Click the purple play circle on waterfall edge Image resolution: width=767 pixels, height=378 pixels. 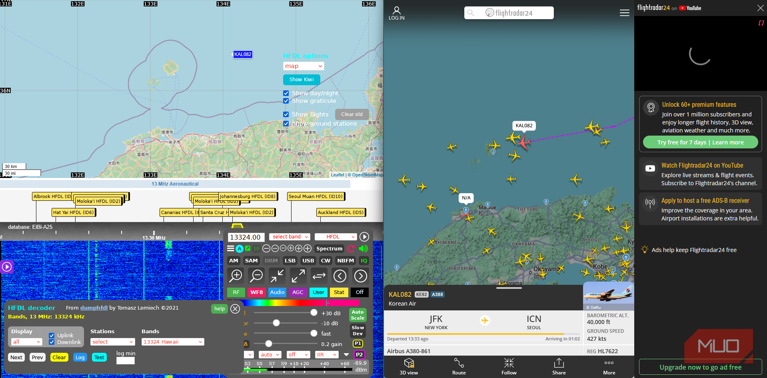coord(7,266)
